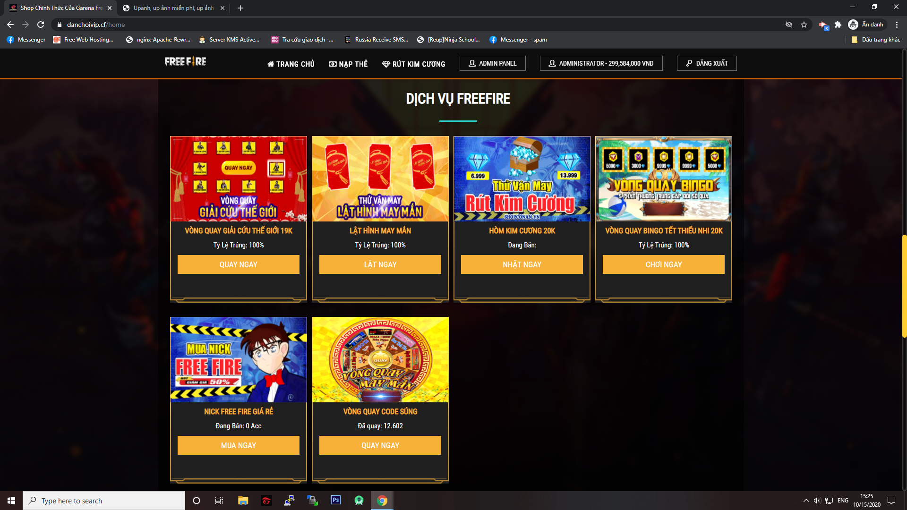
Task: Open Cortana circle on taskbar
Action: (197, 501)
